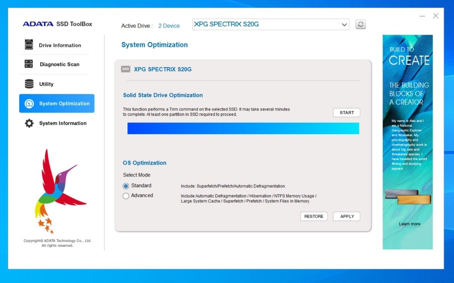This screenshot has height=283, width=454.
Task: Click the Select Mode label
Action: (x=137, y=175)
